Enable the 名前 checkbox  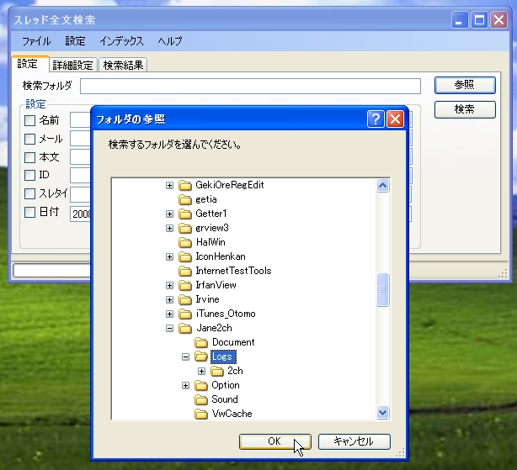[30, 120]
